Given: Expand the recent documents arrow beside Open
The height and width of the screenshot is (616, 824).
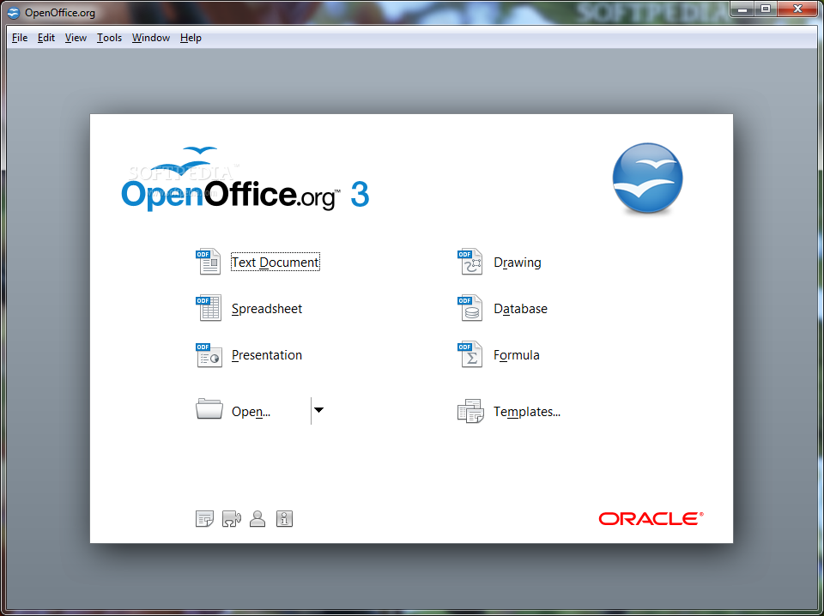Looking at the screenshot, I should (318, 410).
